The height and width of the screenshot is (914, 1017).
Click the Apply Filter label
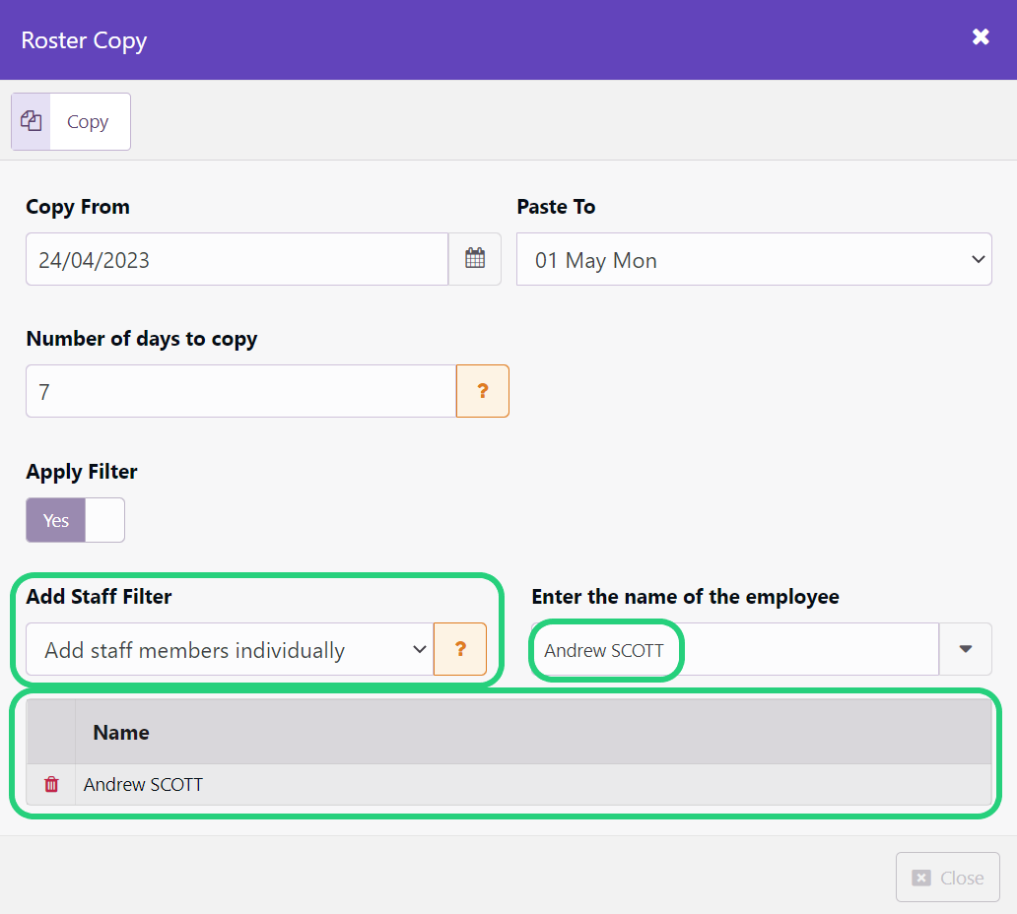(82, 471)
